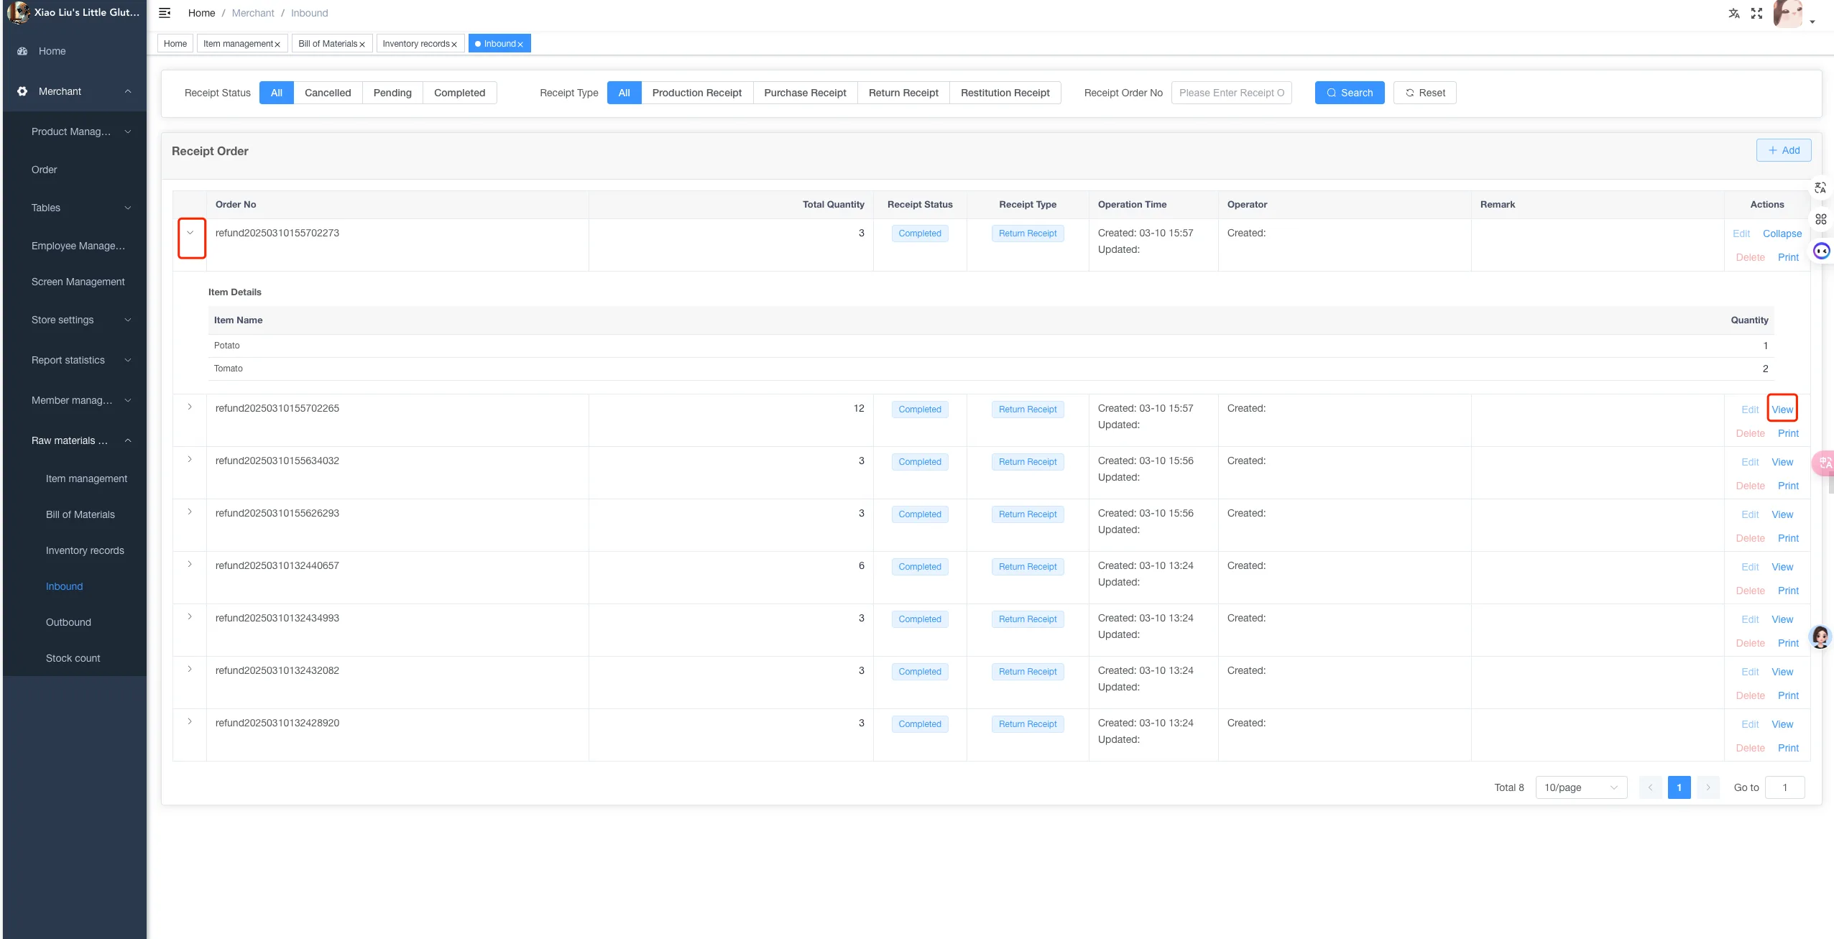The width and height of the screenshot is (1834, 939).
Task: Open the 10/page size dropdown
Action: pyautogui.click(x=1581, y=787)
